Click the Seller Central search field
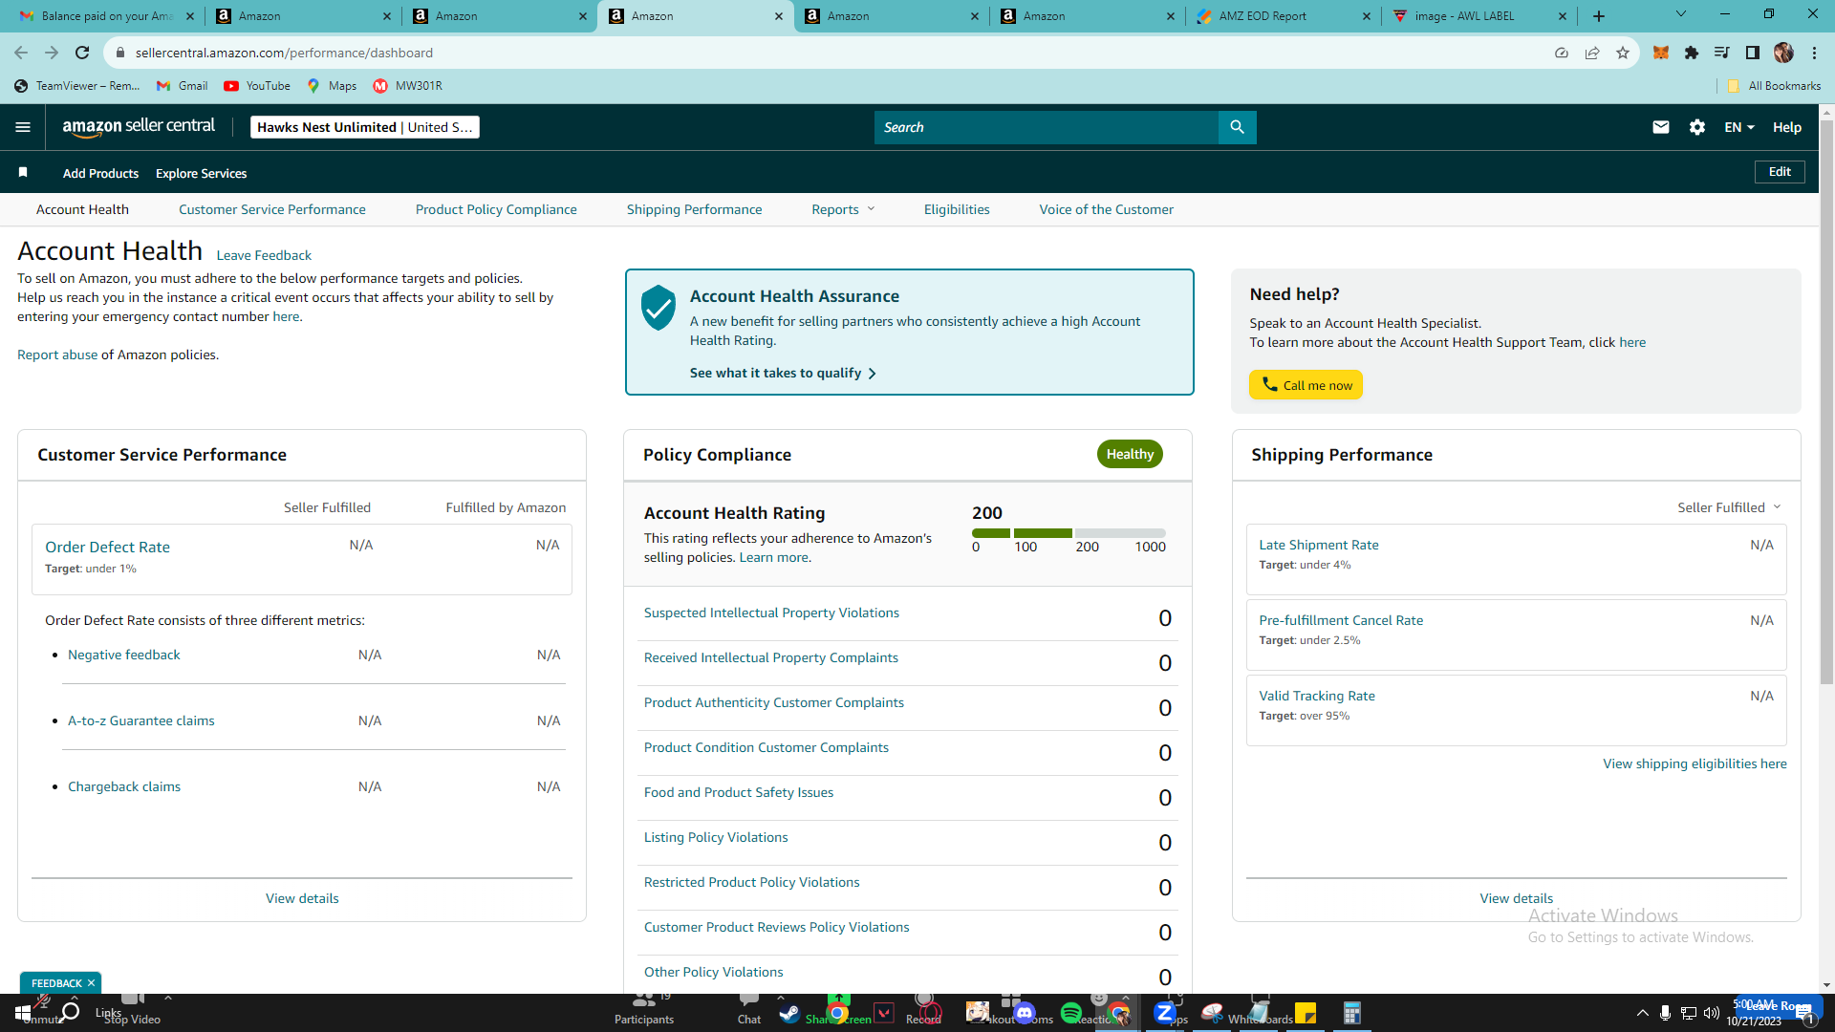 (x=1047, y=127)
